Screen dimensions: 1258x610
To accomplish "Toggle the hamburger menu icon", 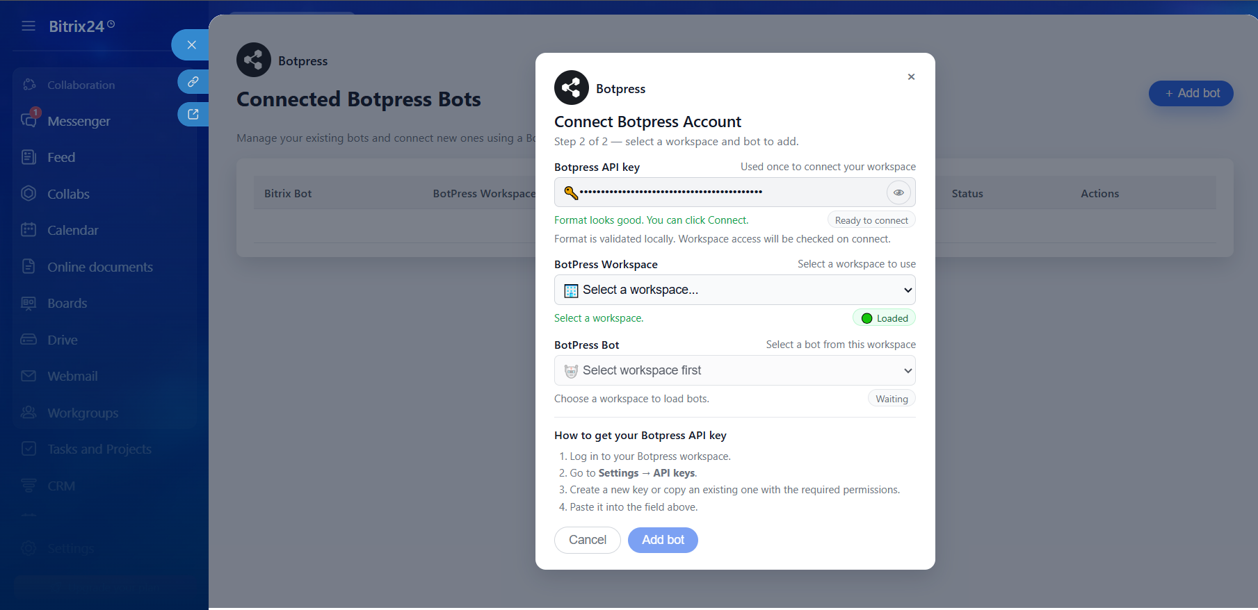I will [29, 26].
